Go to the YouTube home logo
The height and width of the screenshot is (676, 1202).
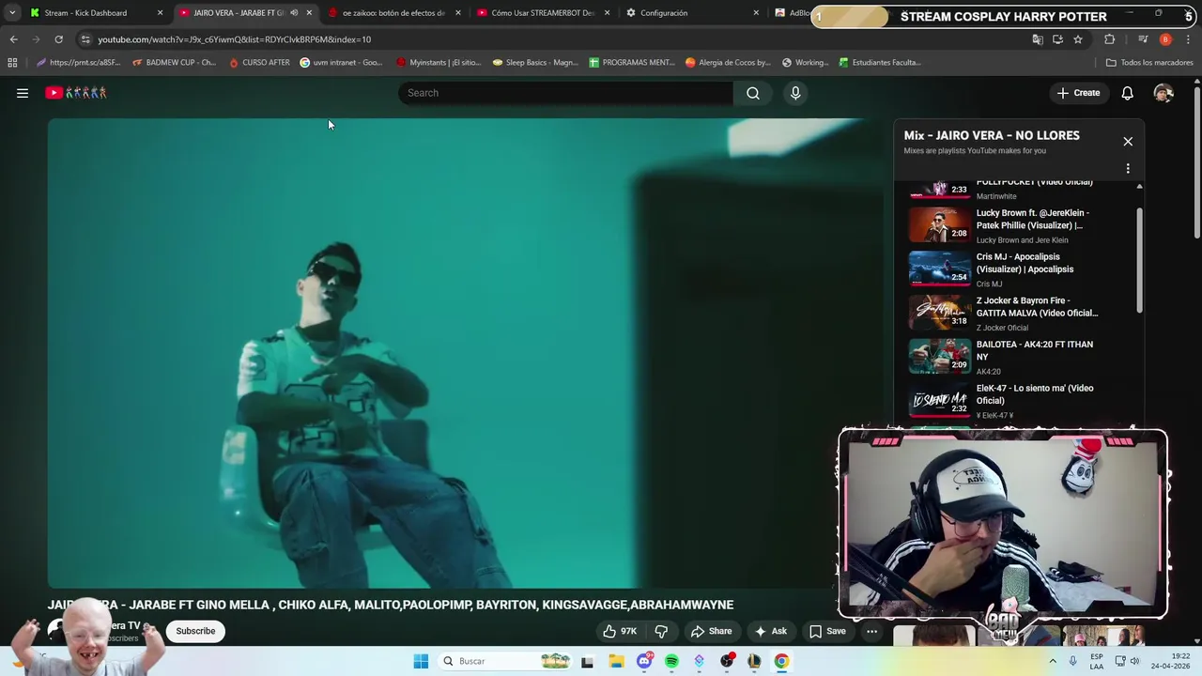pos(76,93)
